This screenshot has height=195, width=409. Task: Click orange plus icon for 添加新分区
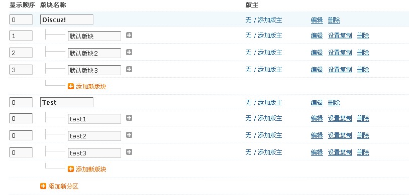43,186
